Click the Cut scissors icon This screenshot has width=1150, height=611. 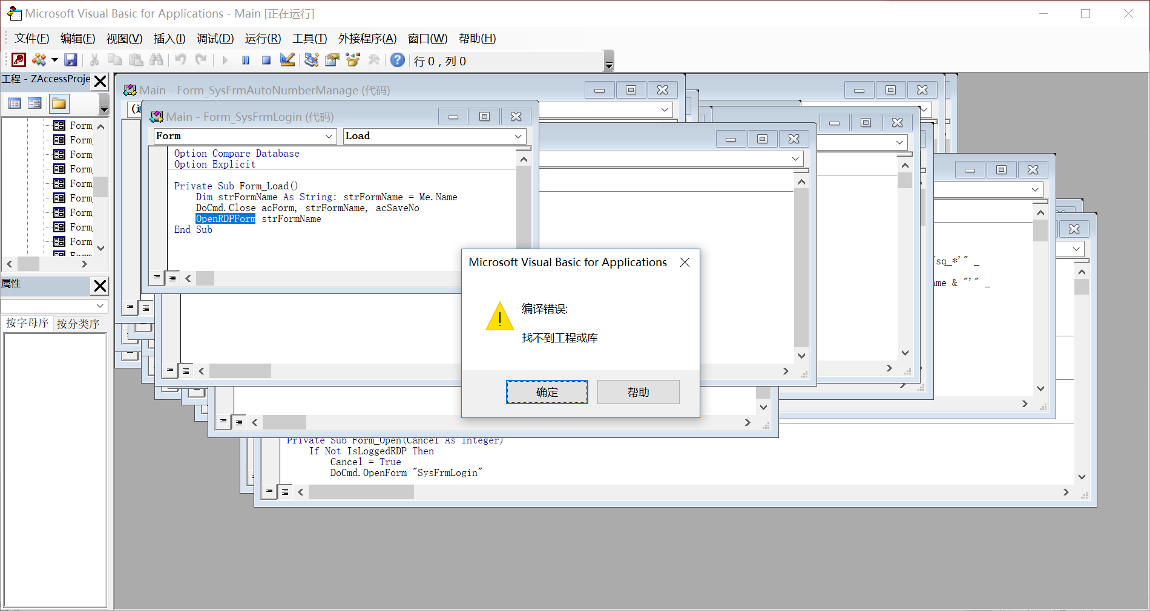click(94, 60)
